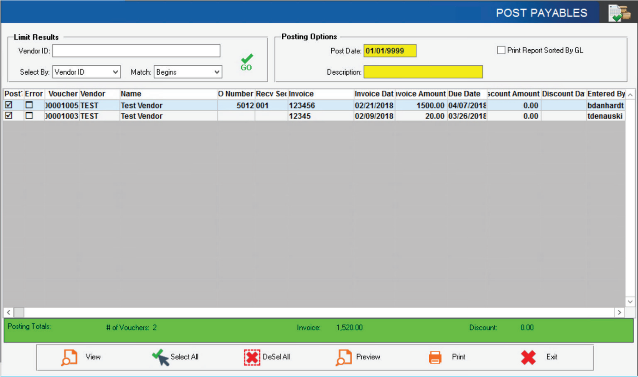
Task: Click the orange Print printer icon
Action: click(435, 357)
